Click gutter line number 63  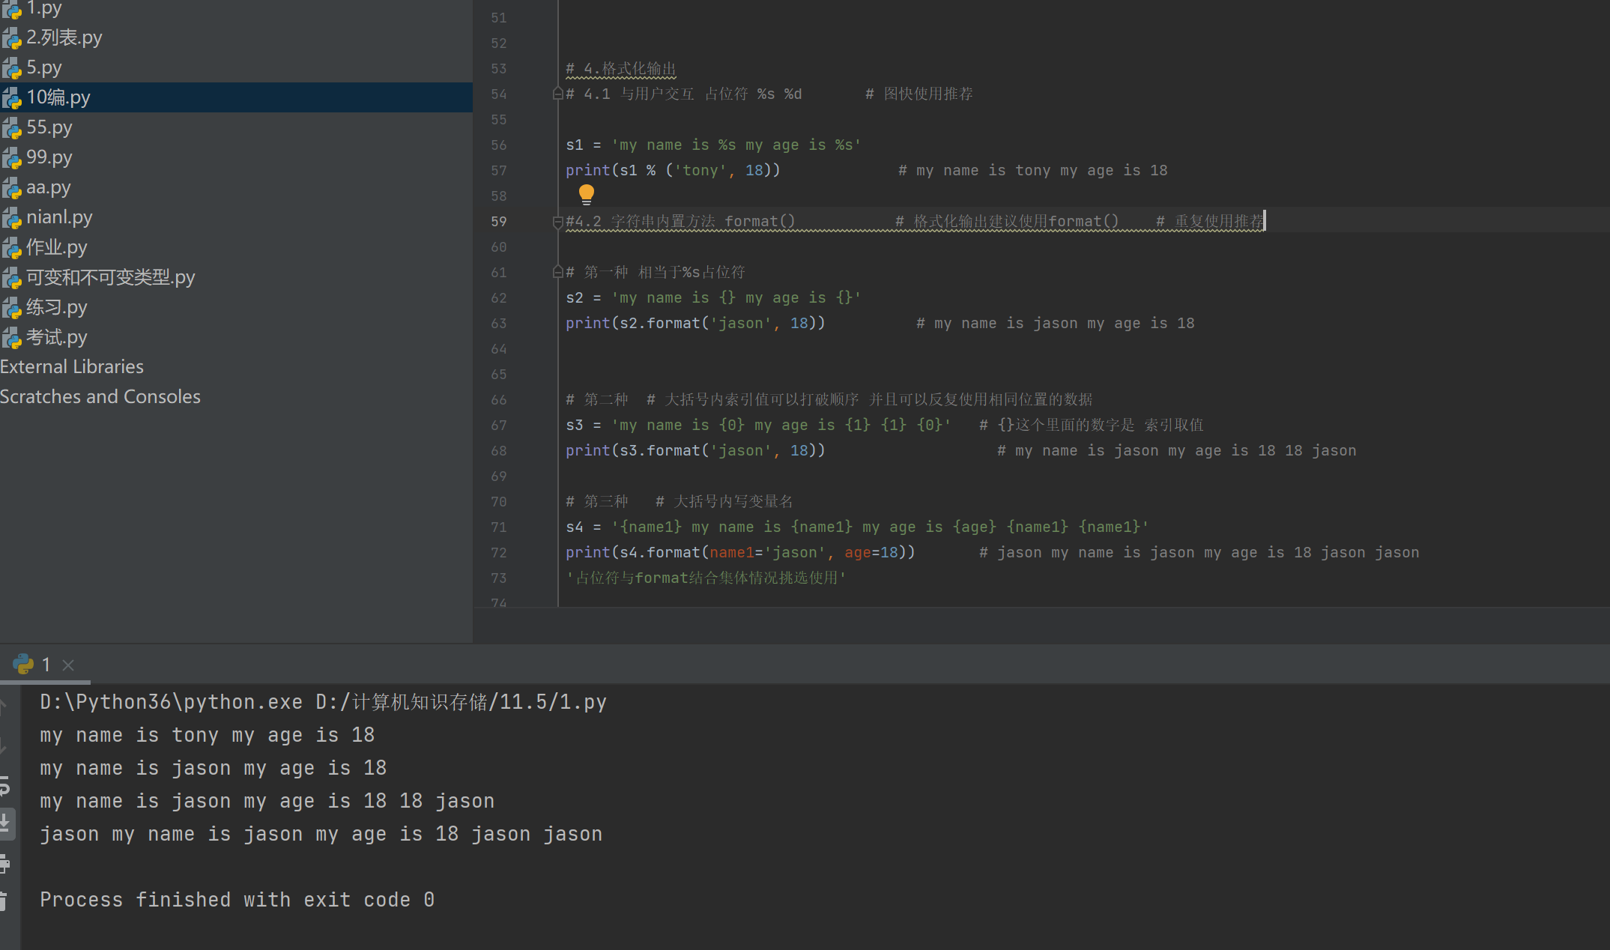pos(499,324)
